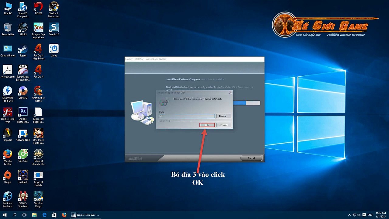This screenshot has width=389, height=219.
Task: Select the DOW2 - Shortcut desktop icon
Action: [23, 200]
